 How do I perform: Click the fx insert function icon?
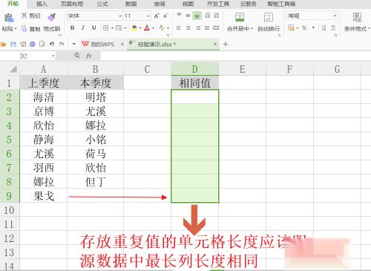[x=89, y=56]
